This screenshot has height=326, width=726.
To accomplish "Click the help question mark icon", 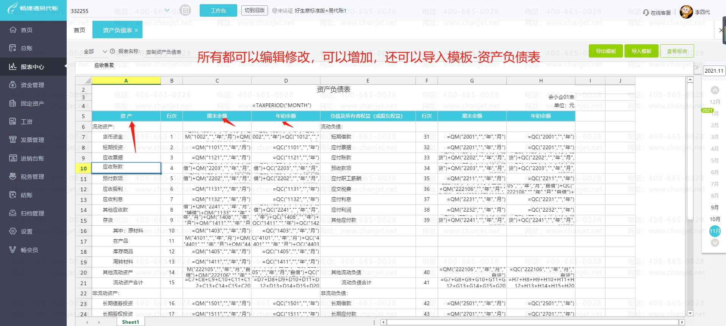I will pos(112,51).
